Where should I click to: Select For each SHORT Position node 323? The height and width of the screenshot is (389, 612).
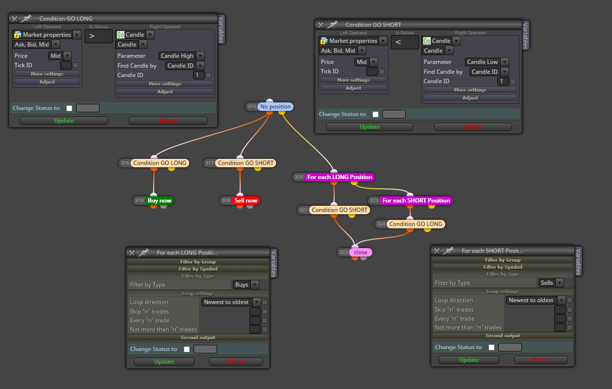[416, 201]
